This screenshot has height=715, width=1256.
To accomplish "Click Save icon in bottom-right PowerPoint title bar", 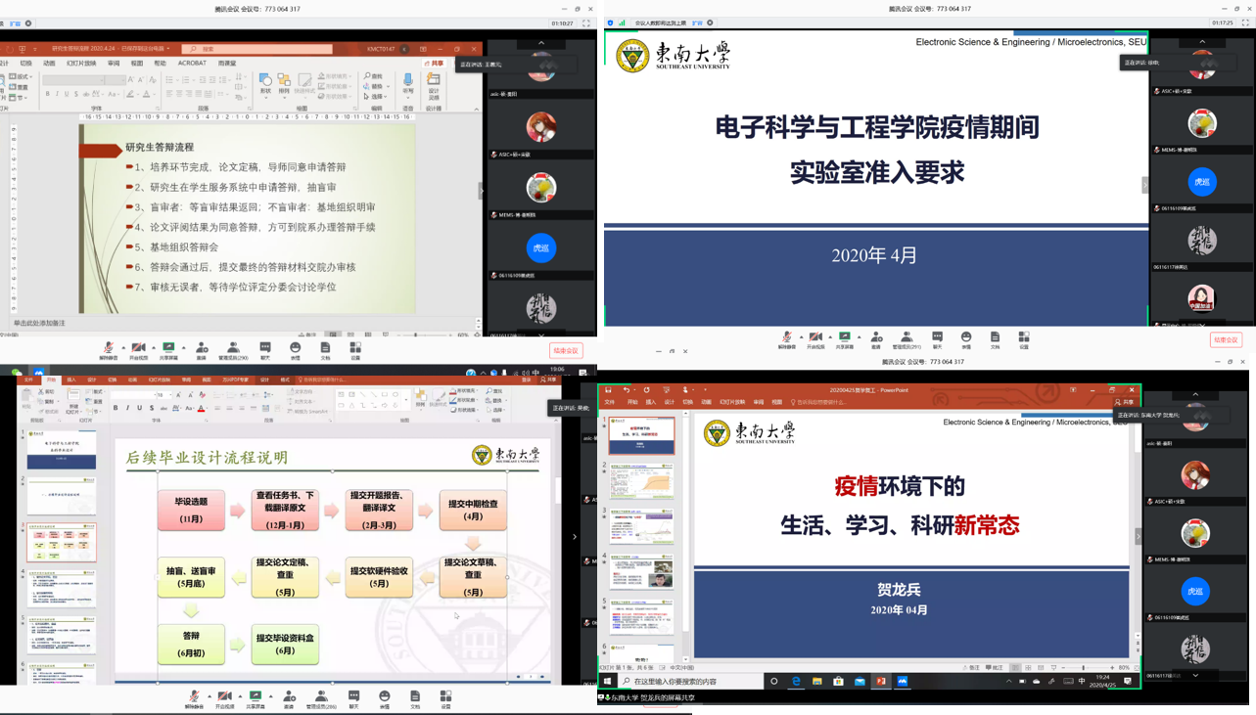I will tap(609, 390).
